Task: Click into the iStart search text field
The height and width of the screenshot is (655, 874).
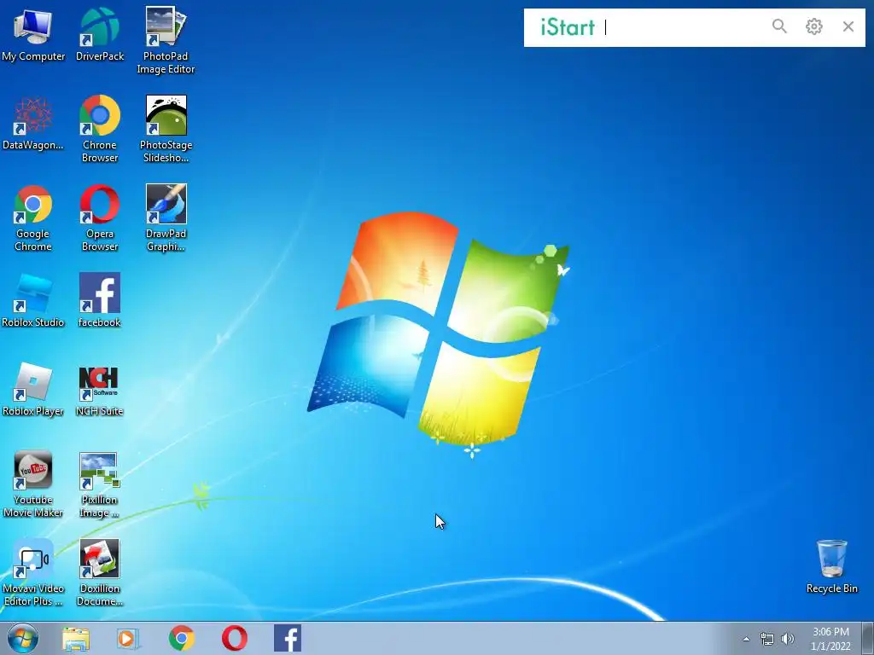Action: click(x=684, y=27)
